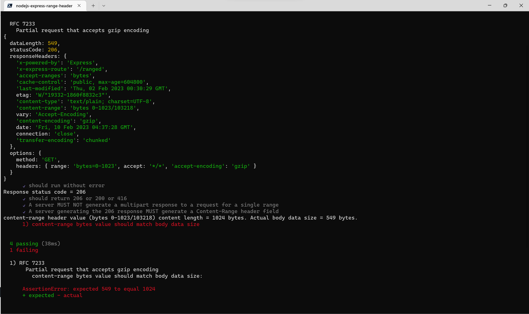Viewport: 529px width, 314px height.
Task: Click the 'expected - actual' diff label
Action: (52, 295)
